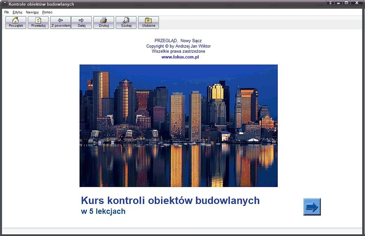Roll up window with up-down arrows button

(331, 3)
